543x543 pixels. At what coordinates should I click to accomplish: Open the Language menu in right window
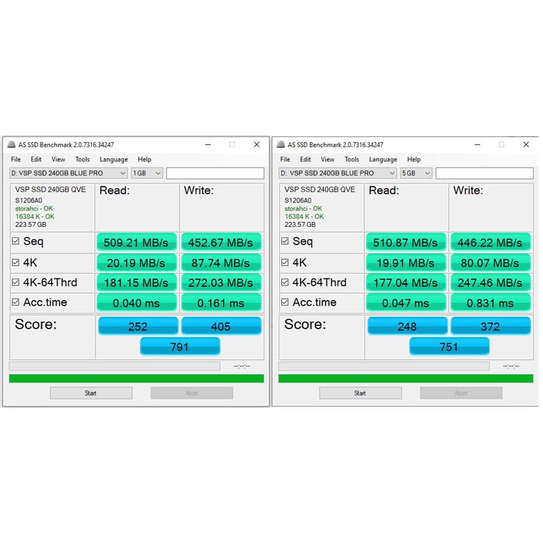383,159
